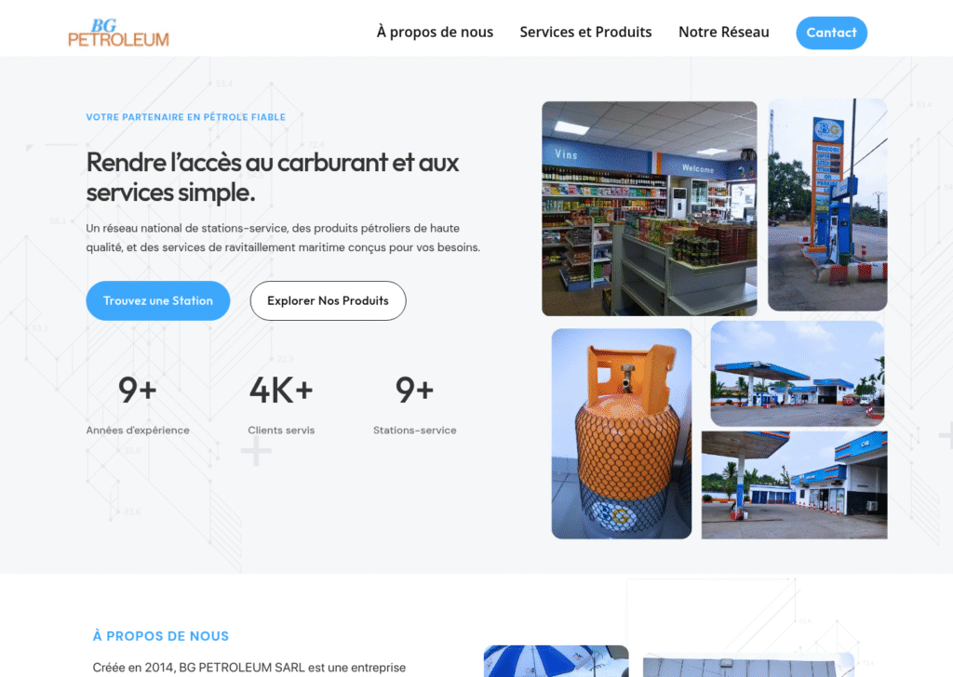Click the 9+ Stations-service stat

coord(414,405)
